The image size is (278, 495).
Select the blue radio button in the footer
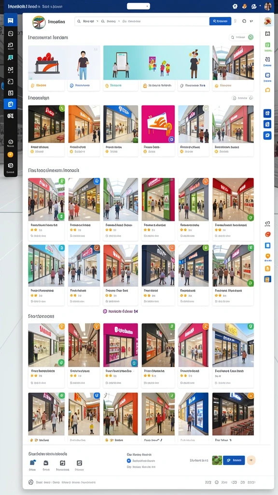point(128,461)
